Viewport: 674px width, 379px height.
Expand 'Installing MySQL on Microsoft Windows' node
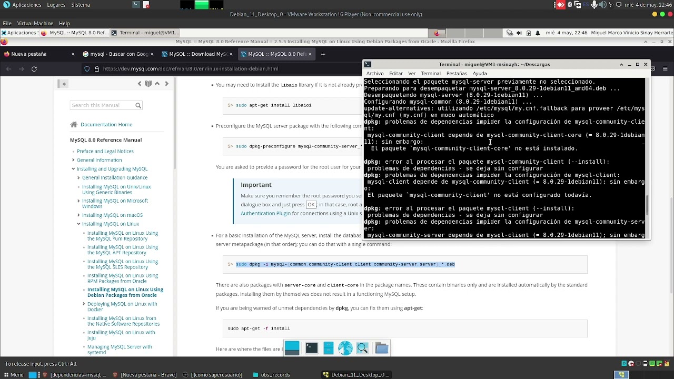click(x=78, y=201)
